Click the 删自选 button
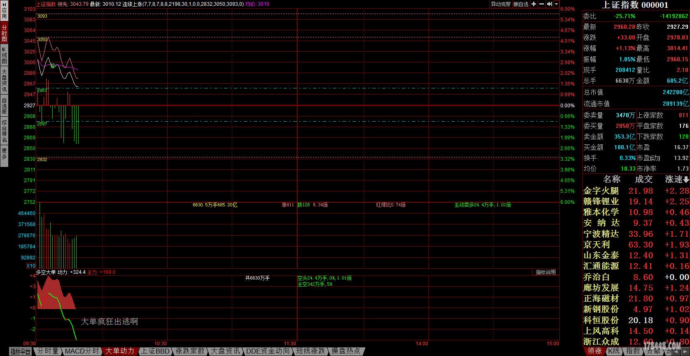This screenshot has width=690, height=356. (x=521, y=4)
